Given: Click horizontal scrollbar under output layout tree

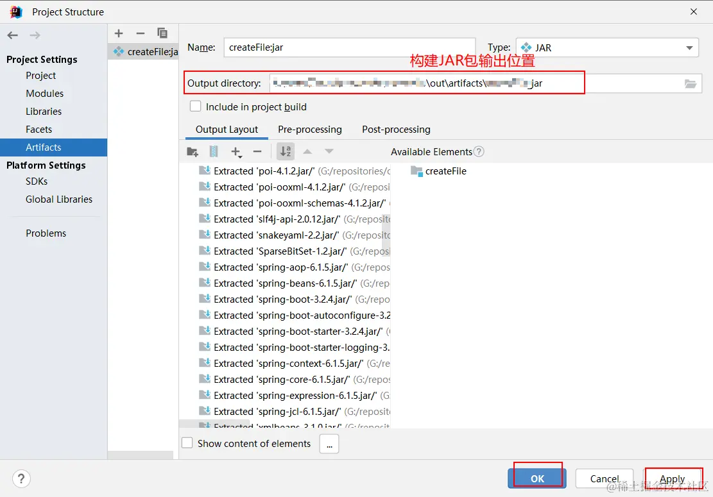Looking at the screenshot, I should coord(214,424).
